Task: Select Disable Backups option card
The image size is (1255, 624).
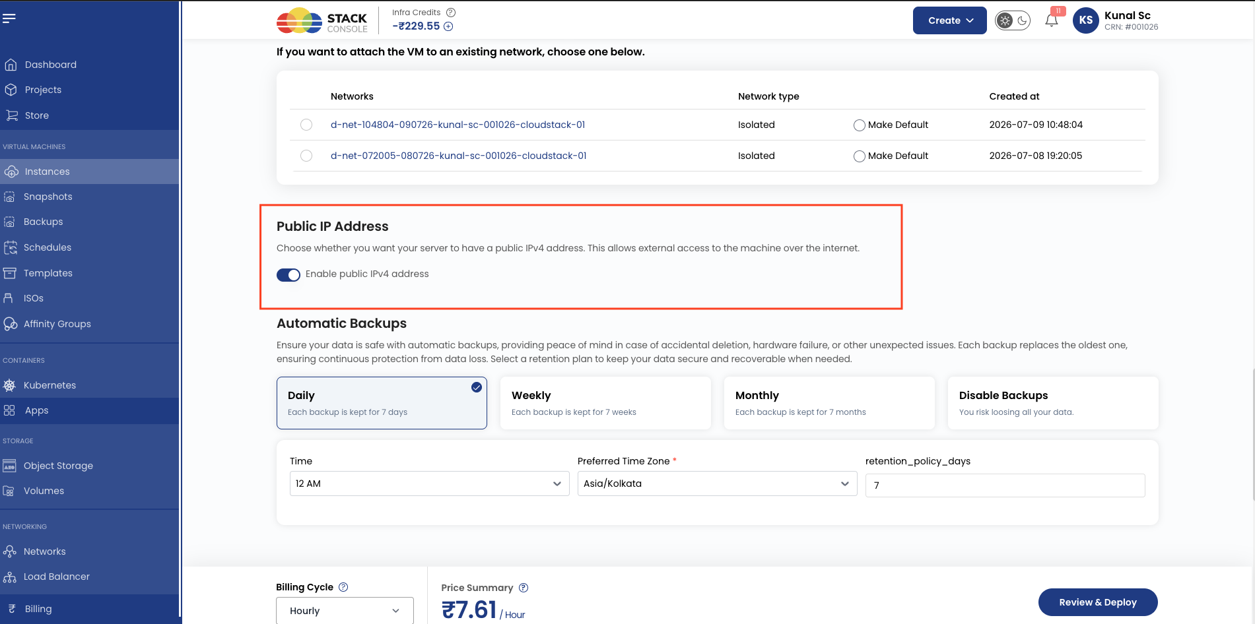Action: click(x=1053, y=403)
